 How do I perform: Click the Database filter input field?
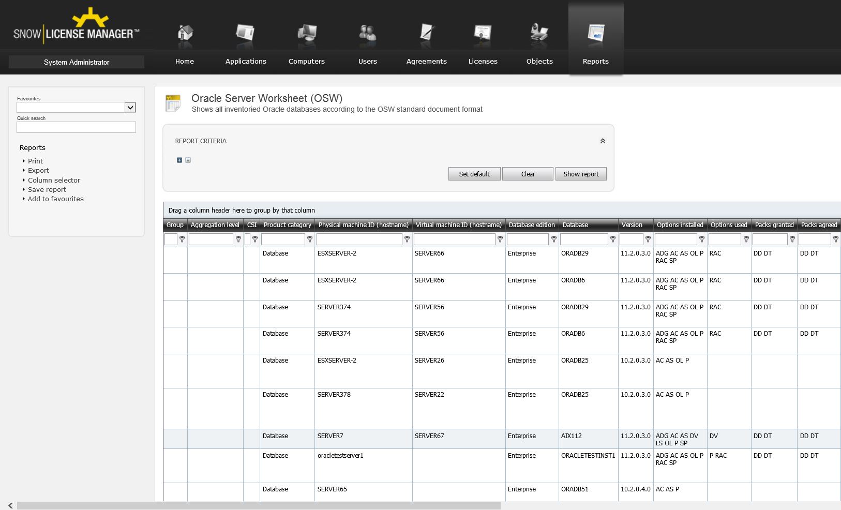(584, 239)
